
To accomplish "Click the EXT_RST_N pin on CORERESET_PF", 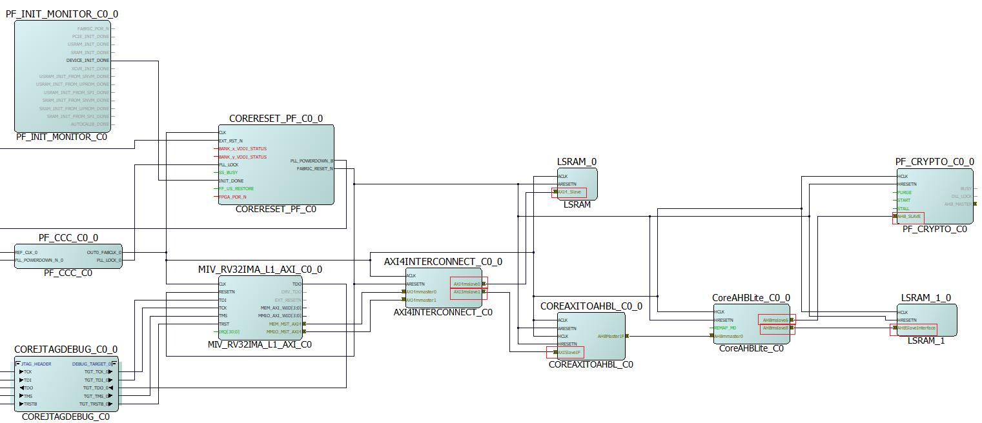I will (x=231, y=141).
